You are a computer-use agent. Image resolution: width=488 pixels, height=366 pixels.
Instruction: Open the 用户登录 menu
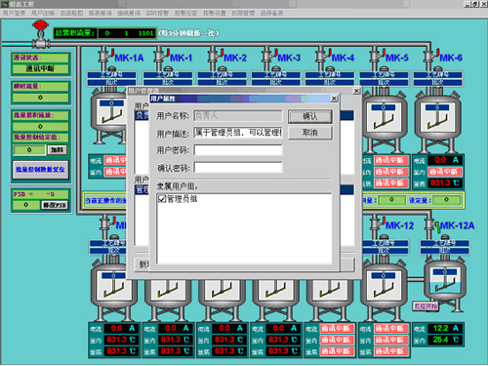[14, 13]
